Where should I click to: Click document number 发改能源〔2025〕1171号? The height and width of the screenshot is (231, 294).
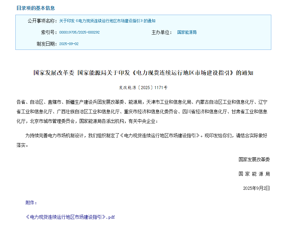click(143, 87)
